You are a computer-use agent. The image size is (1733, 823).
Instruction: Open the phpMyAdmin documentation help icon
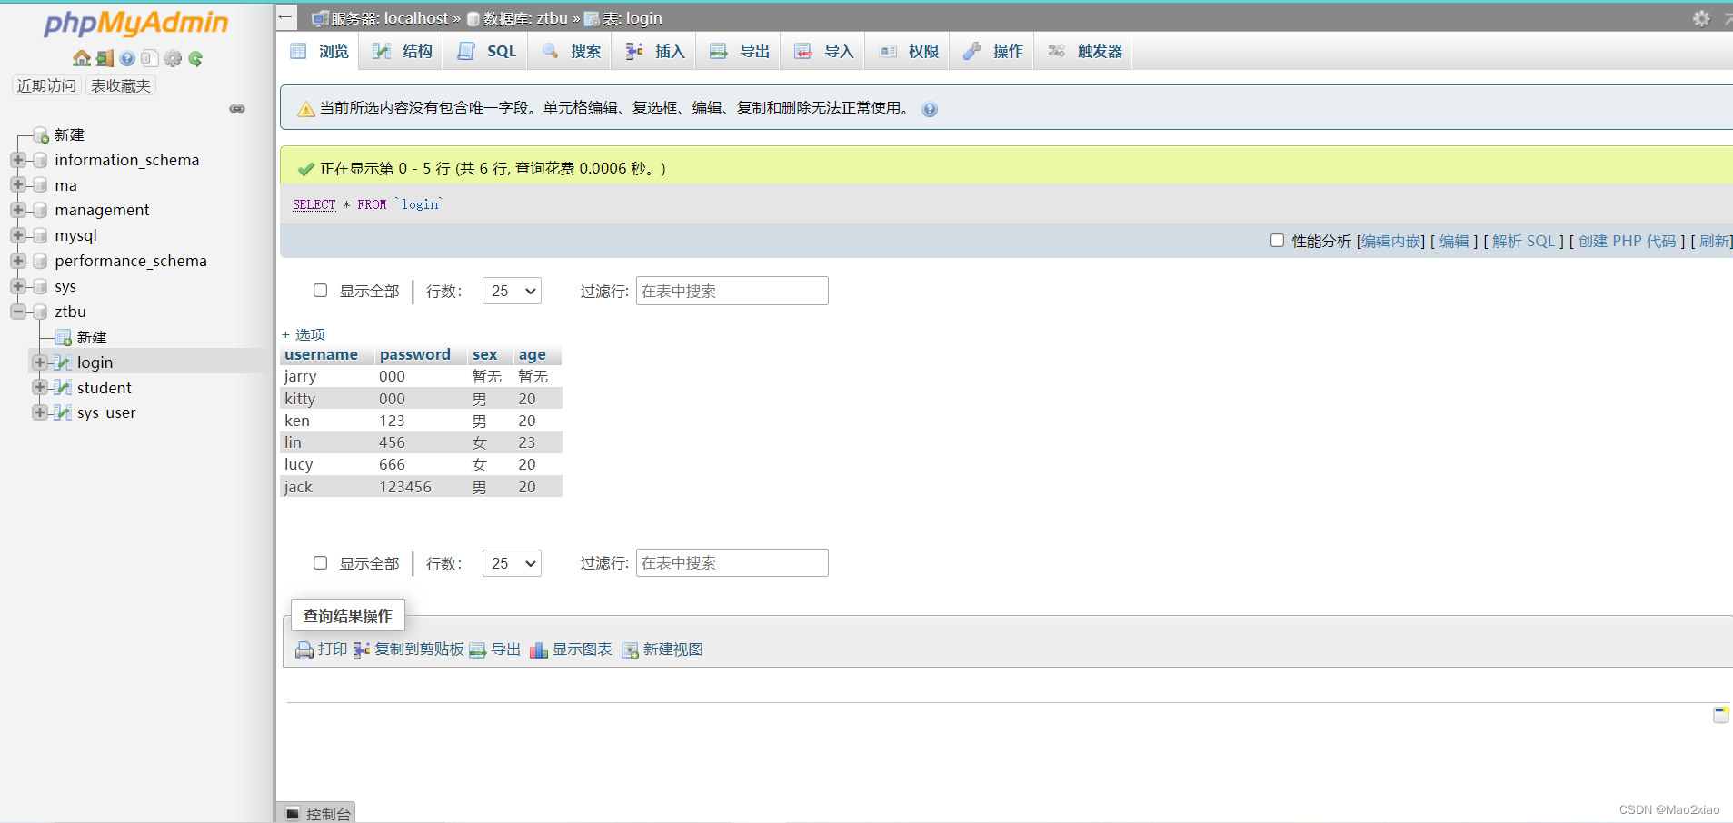pos(127,58)
